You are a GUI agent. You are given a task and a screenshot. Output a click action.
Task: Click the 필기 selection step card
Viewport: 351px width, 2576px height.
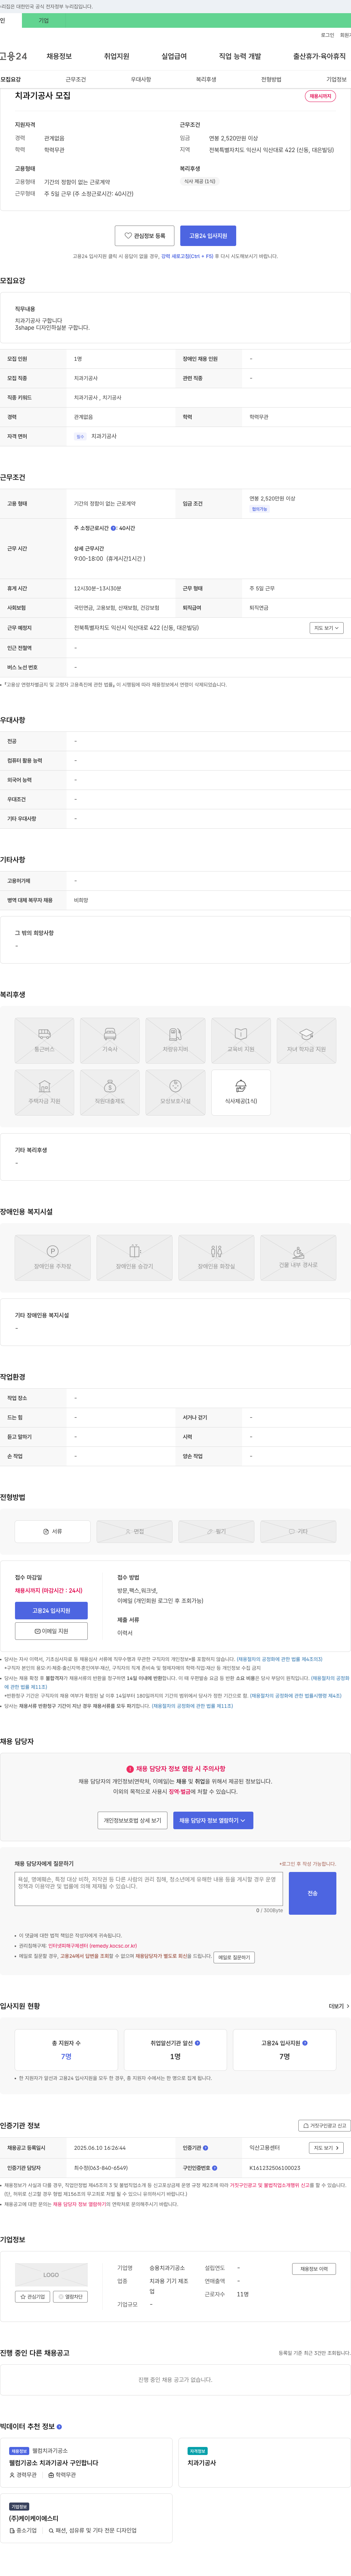pyautogui.click(x=216, y=1531)
